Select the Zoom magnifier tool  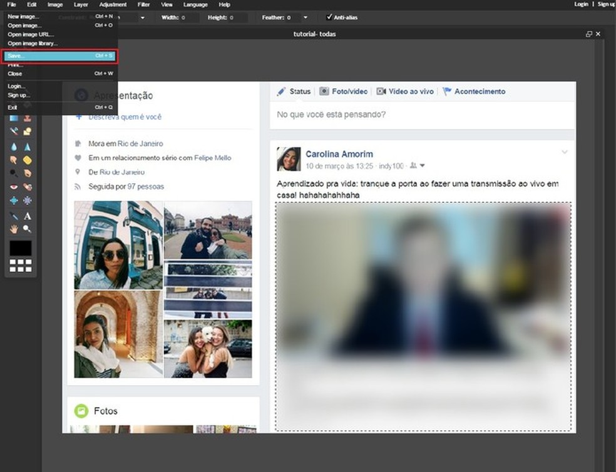pyautogui.click(x=28, y=229)
